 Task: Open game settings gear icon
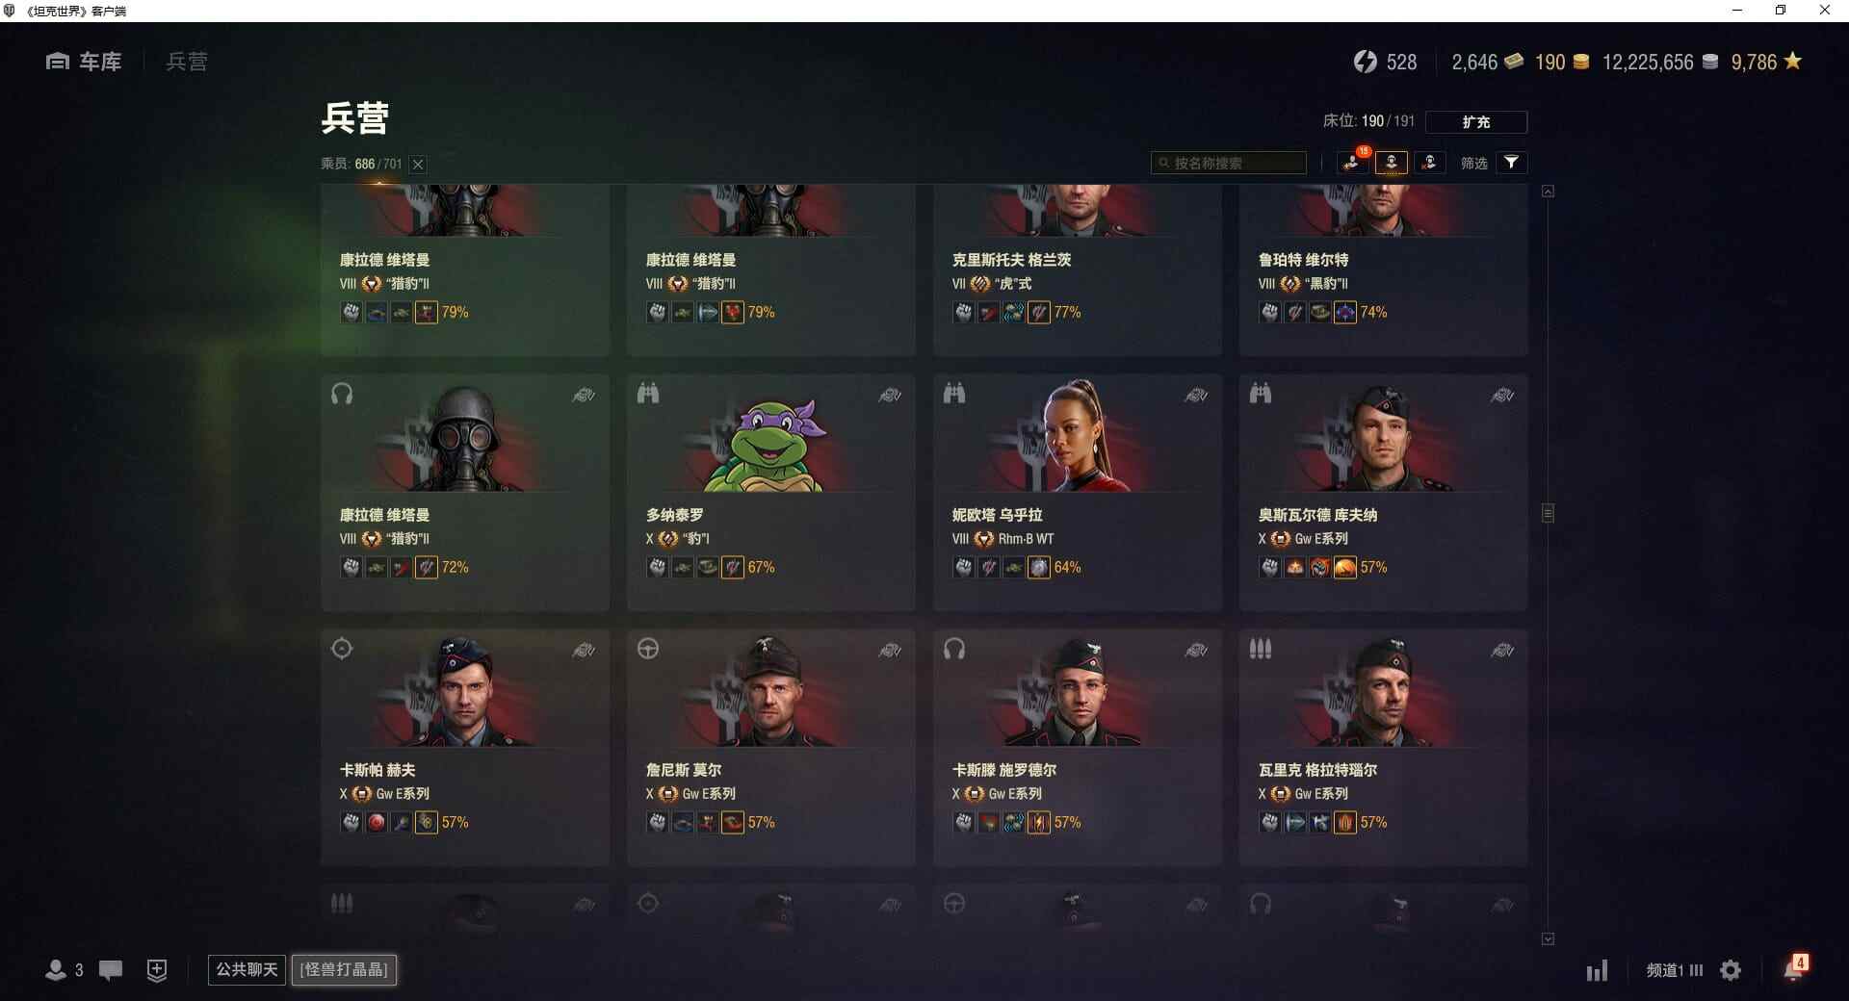(1731, 970)
